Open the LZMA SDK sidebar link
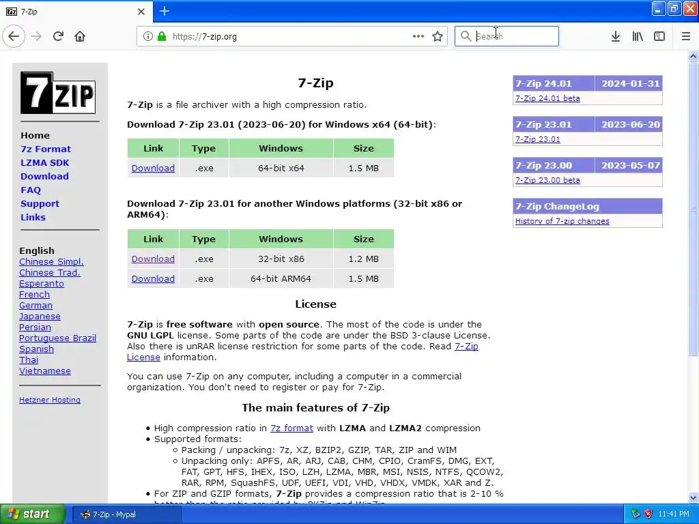699x524 pixels. [44, 162]
